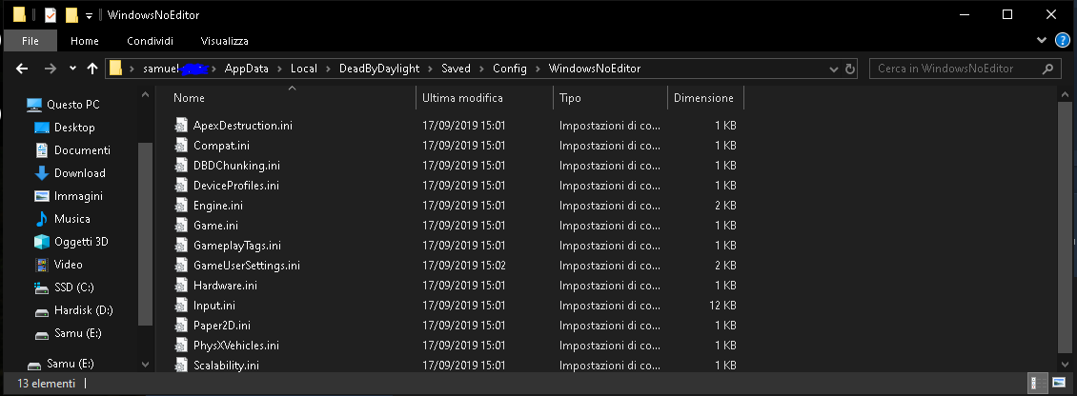1077x396 pixels.
Task: Select Oggetti 3D in navigation pane
Action: [81, 242]
